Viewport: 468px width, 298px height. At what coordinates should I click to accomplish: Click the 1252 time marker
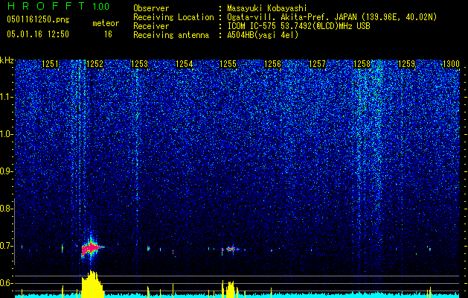click(x=94, y=64)
